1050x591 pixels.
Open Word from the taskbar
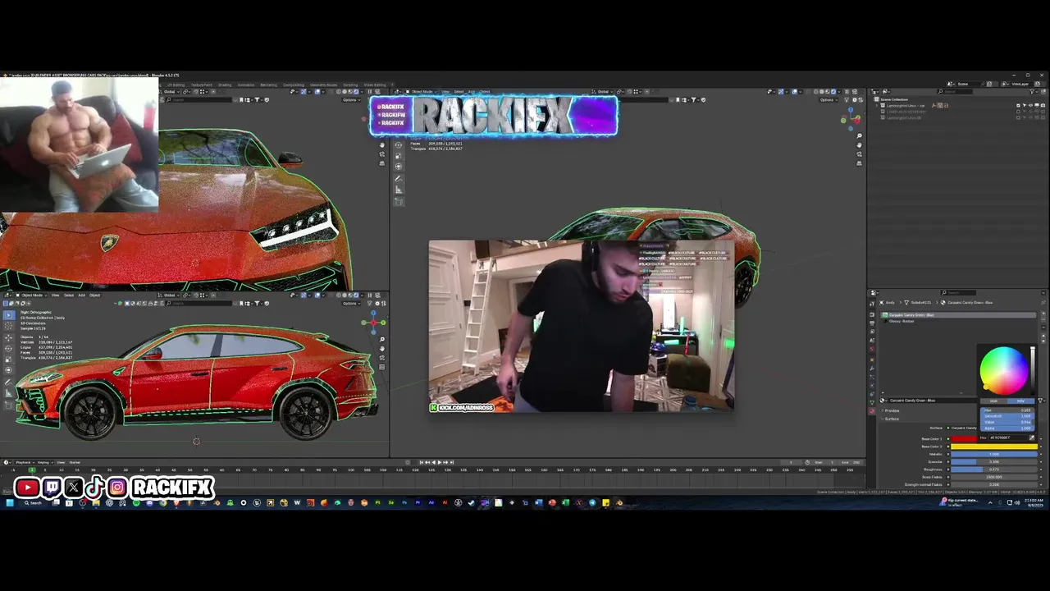538,502
